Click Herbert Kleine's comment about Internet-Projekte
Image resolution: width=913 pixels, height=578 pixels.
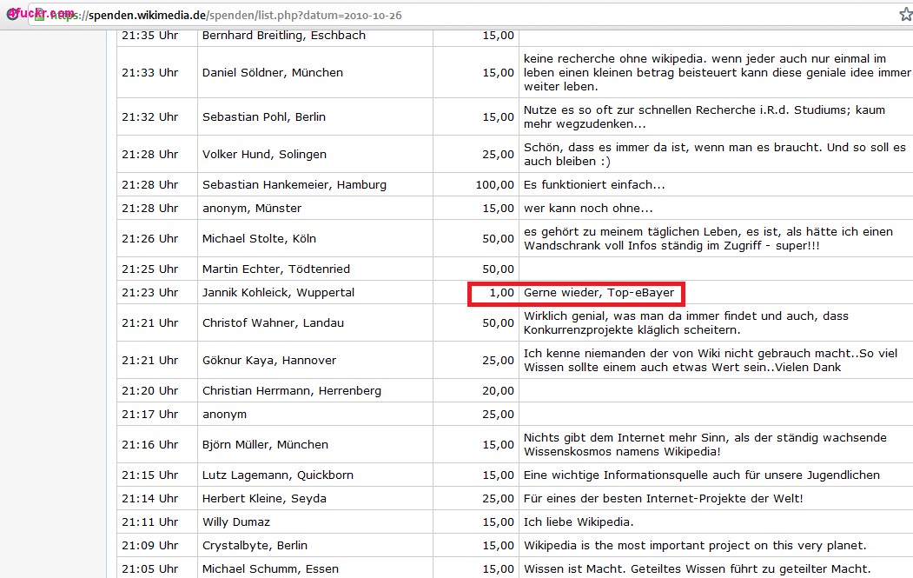coord(663,499)
